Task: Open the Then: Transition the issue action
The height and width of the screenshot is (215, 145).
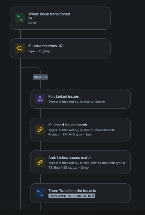Action: (x=80, y=193)
